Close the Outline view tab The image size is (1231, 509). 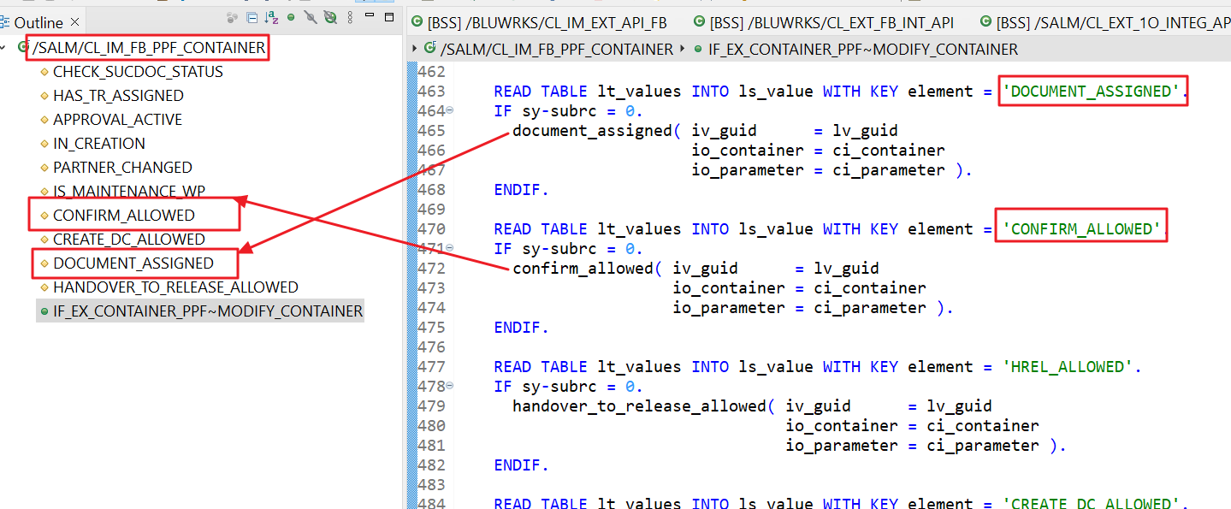(x=74, y=22)
